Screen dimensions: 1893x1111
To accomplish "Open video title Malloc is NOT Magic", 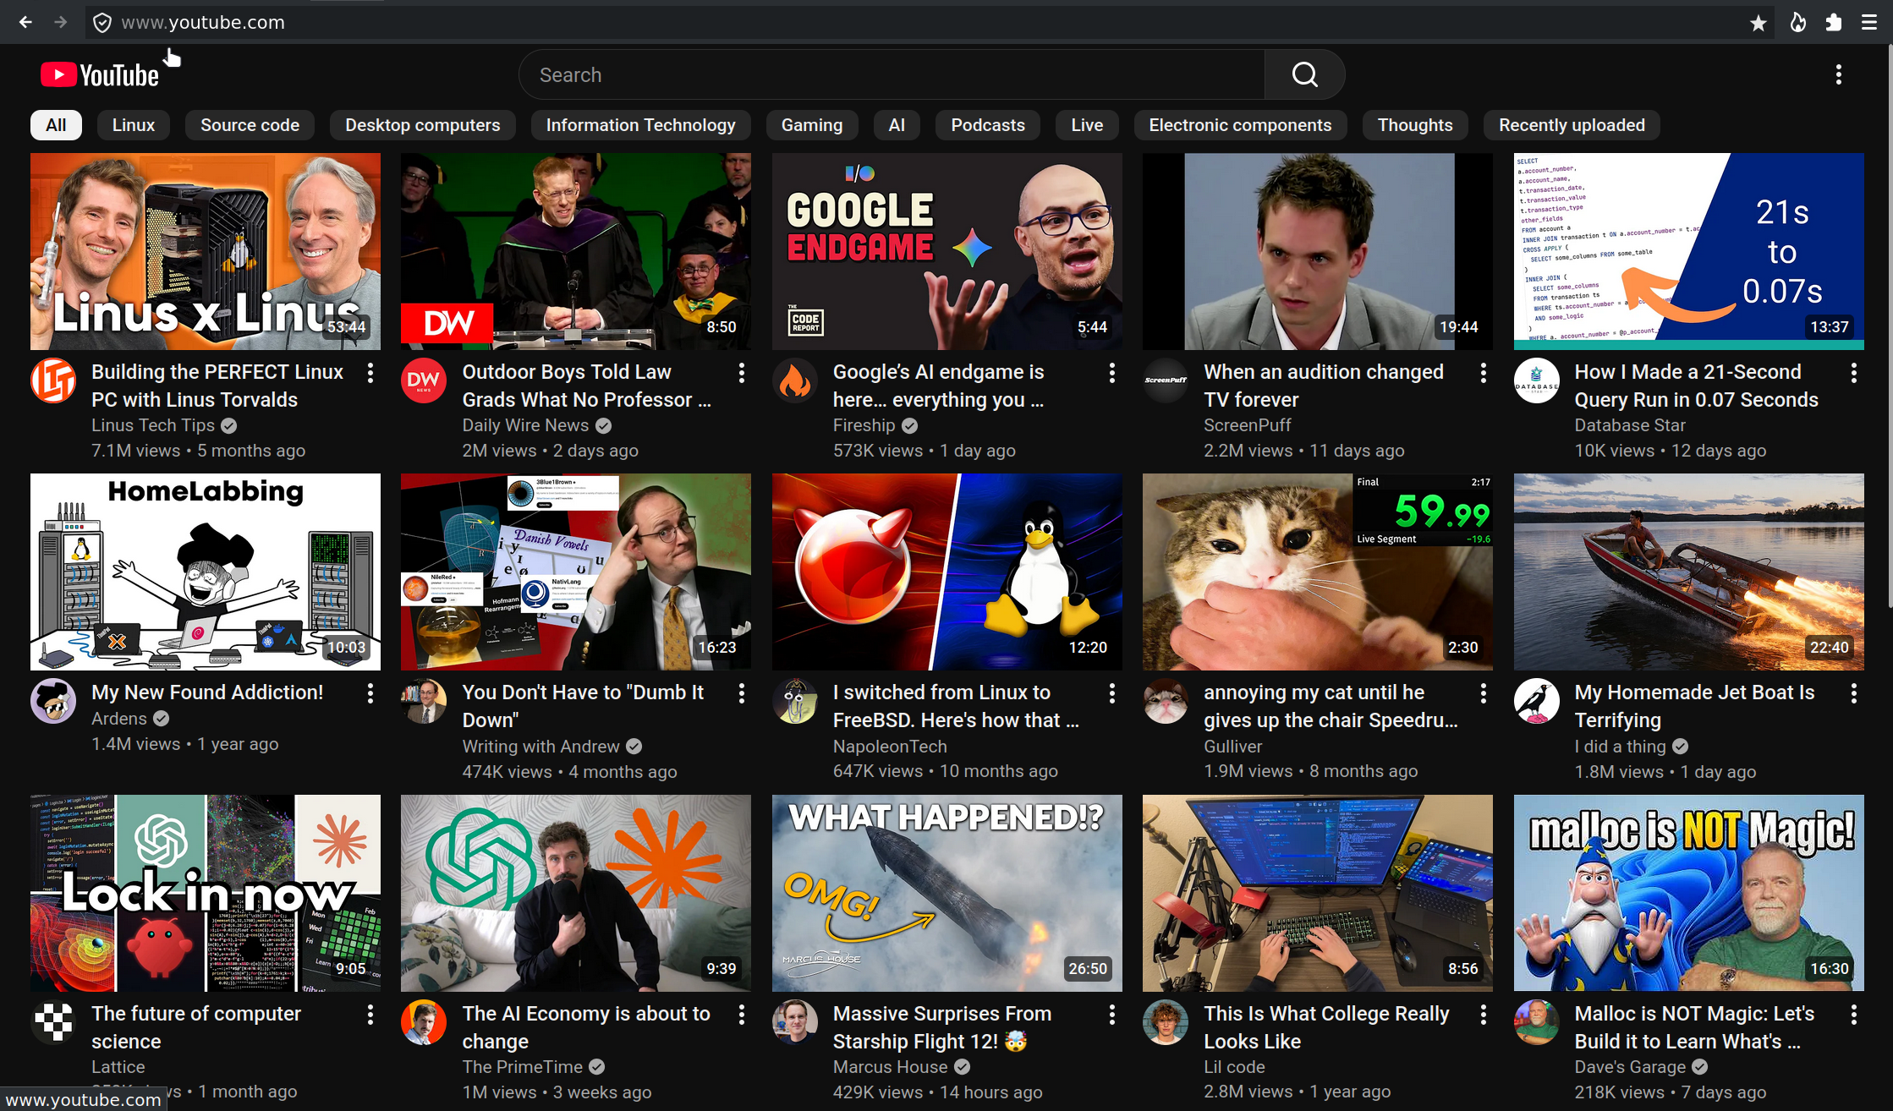I will coord(1694,1027).
